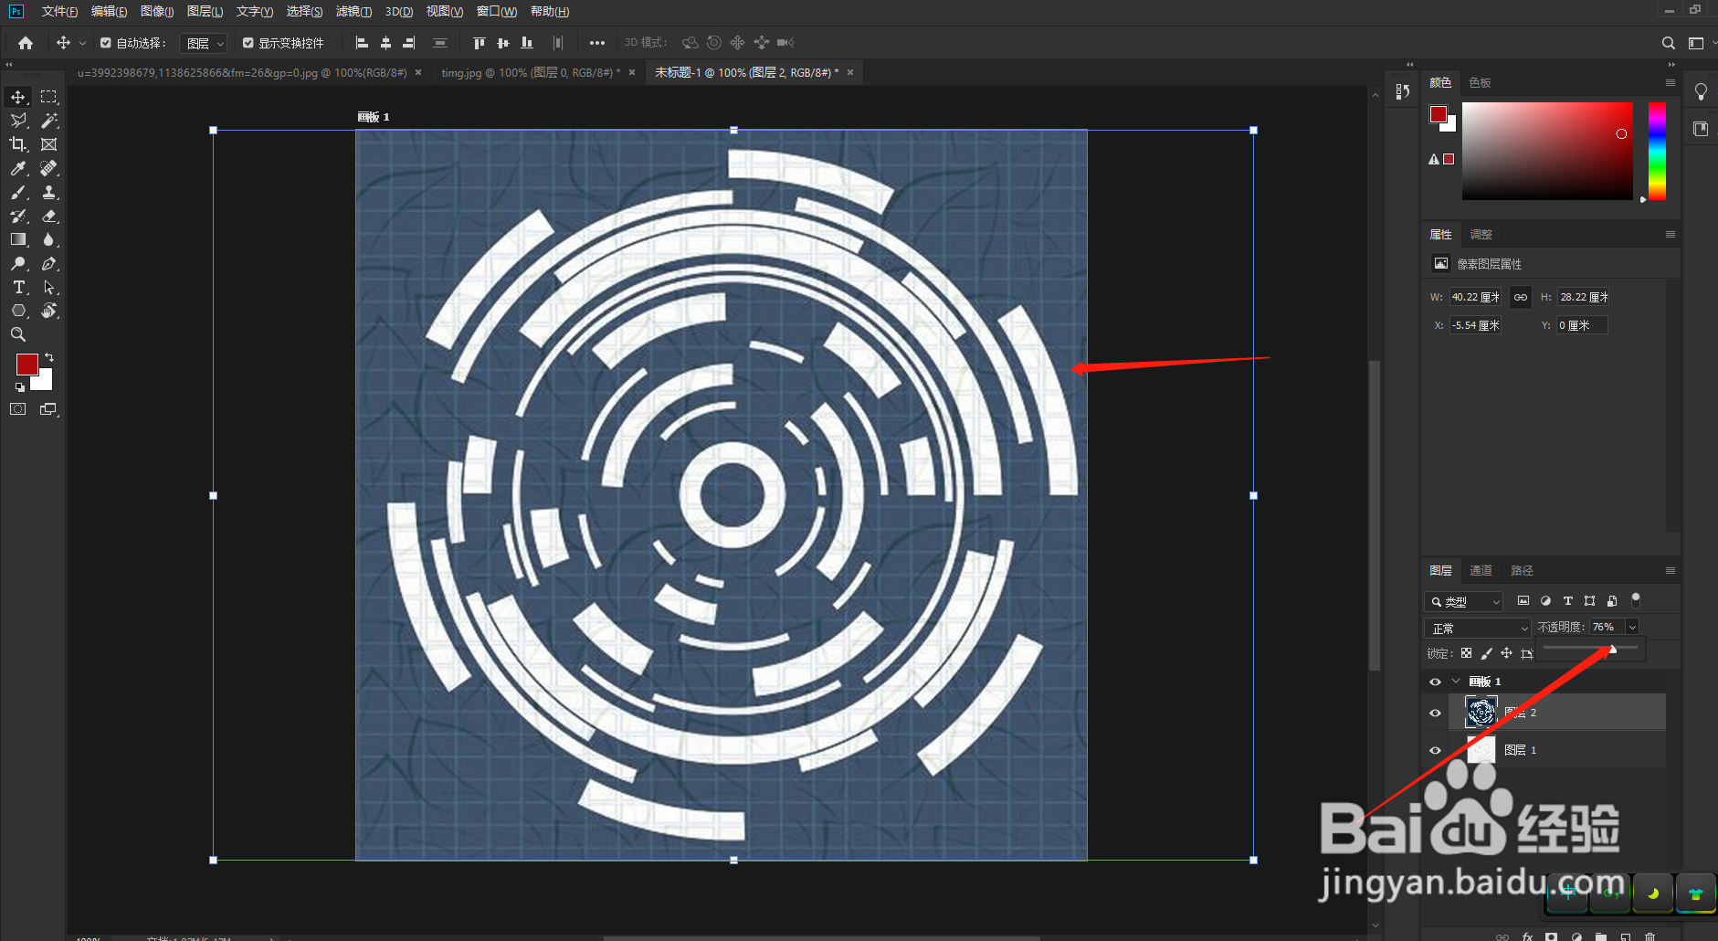The height and width of the screenshot is (941, 1718).
Task: Hide the 图层 1 layer
Action: [1435, 750]
